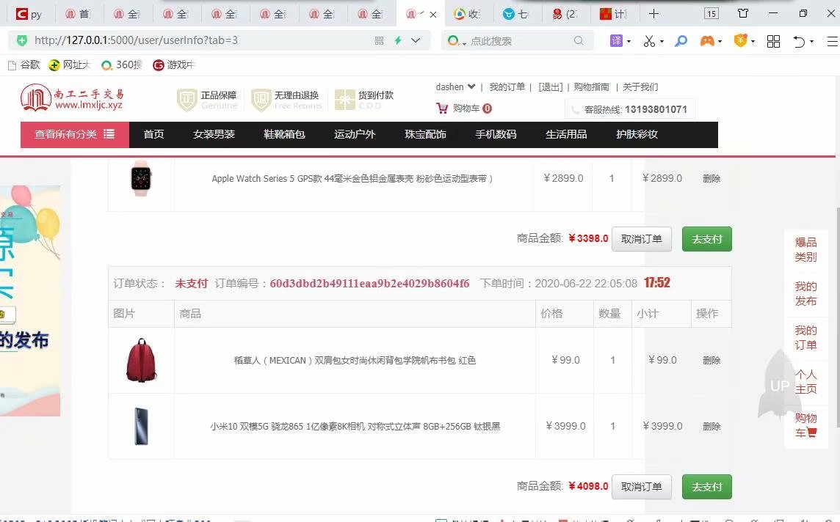Delete the 稻草人 backpack order item

[x=712, y=361]
